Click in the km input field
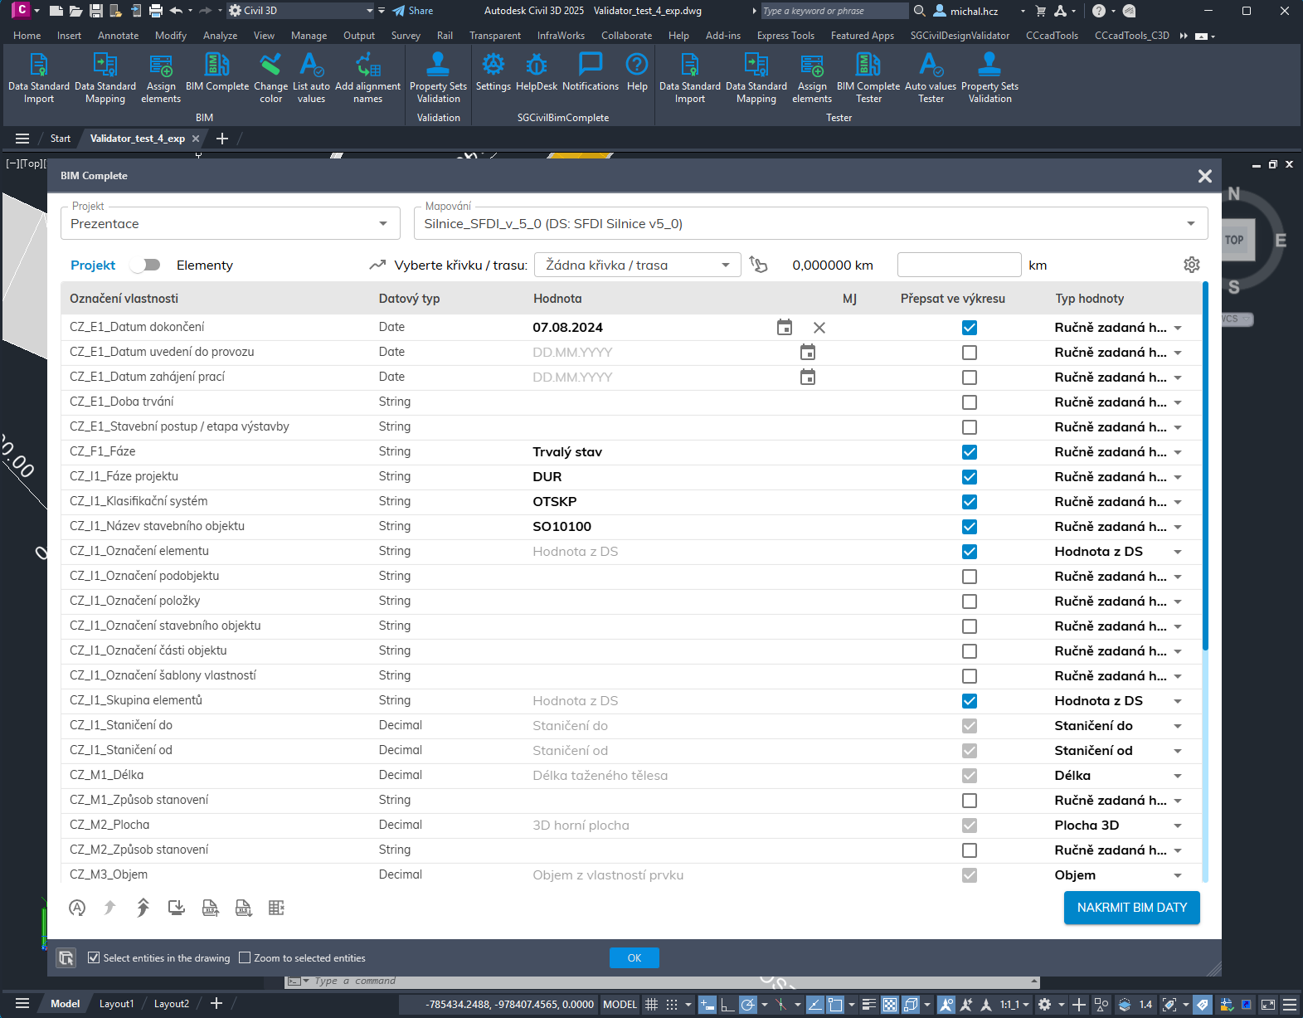1303x1018 pixels. 959,265
